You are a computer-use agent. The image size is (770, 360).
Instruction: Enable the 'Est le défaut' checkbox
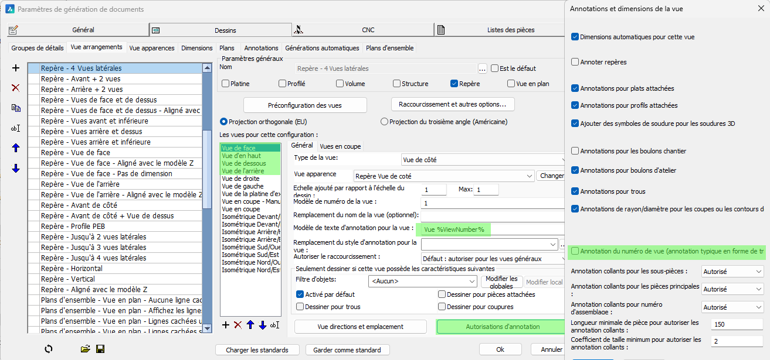pyautogui.click(x=494, y=68)
